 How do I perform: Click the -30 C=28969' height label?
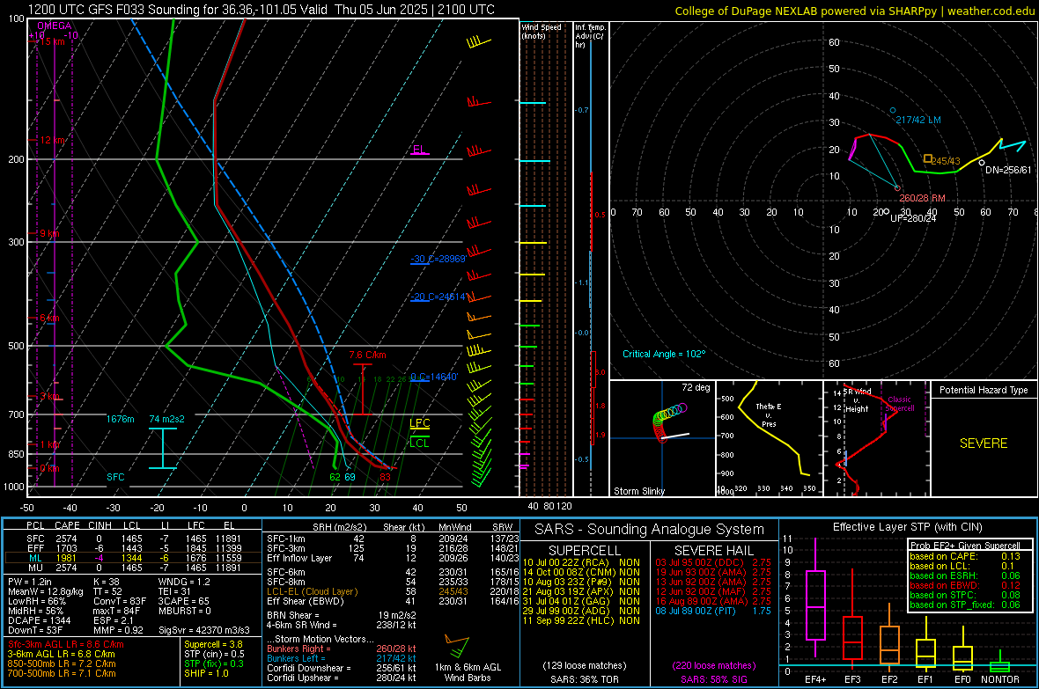(x=438, y=259)
